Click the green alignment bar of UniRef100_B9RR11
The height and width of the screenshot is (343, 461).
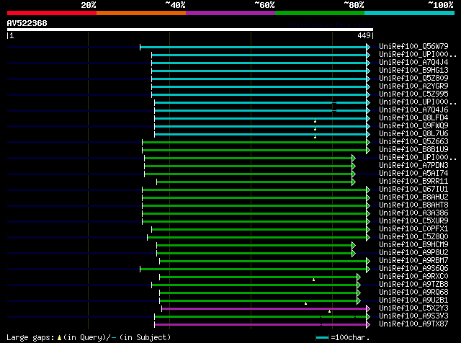click(254, 182)
